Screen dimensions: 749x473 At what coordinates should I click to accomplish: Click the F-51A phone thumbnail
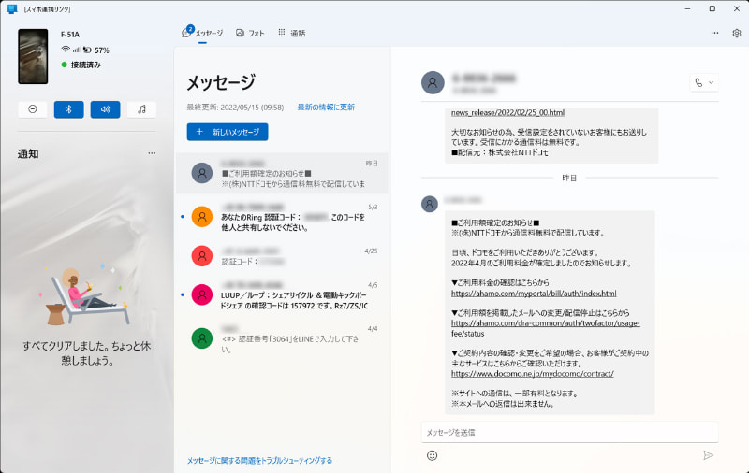click(x=33, y=56)
